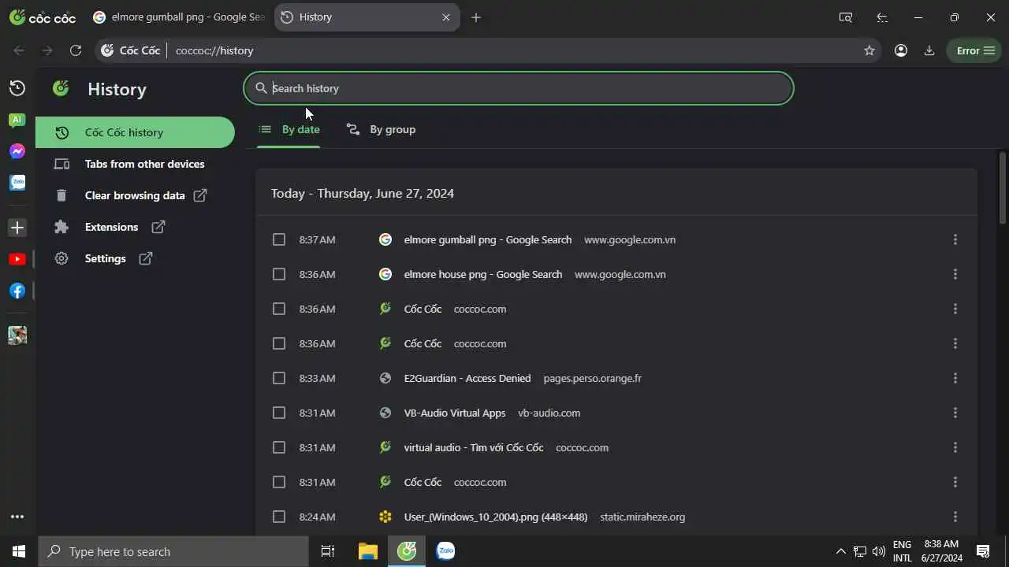Check the VB-Audio Virtual Apps checkbox
Viewport: 1009px width, 567px height.
pos(279,413)
